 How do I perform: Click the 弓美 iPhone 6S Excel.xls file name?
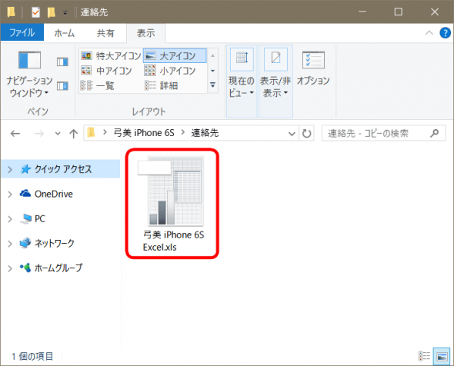[173, 241]
